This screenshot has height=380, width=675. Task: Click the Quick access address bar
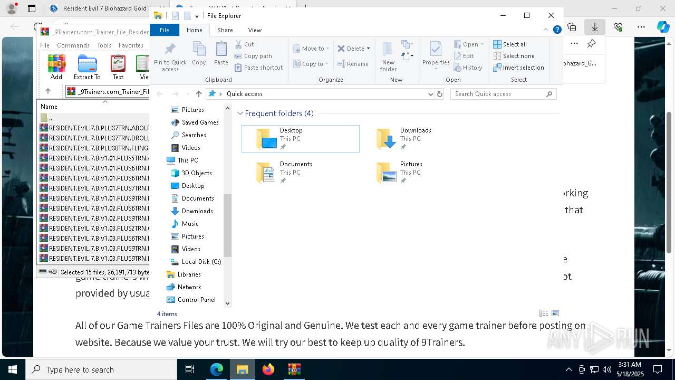tap(316, 94)
